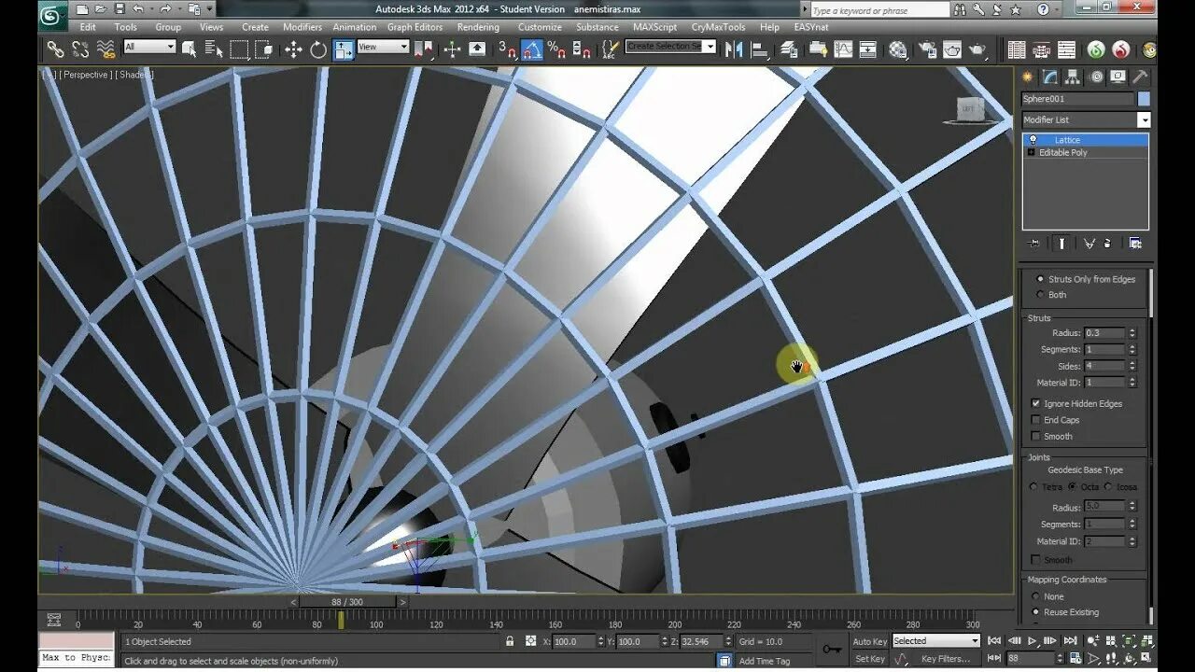Screen dimensions: 1195x672
Task: Open the key mode Selected dropdown
Action: 936,641
